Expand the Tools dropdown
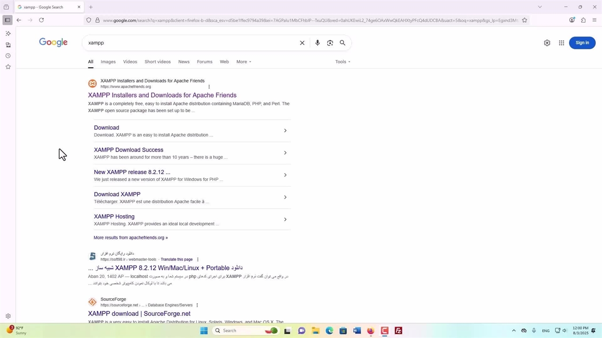 pos(342,62)
